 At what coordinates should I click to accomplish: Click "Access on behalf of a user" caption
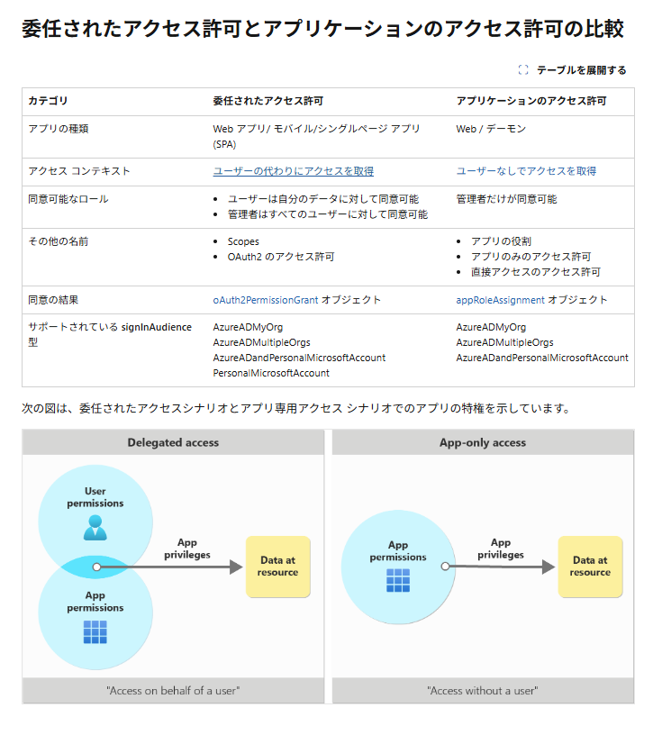click(173, 691)
